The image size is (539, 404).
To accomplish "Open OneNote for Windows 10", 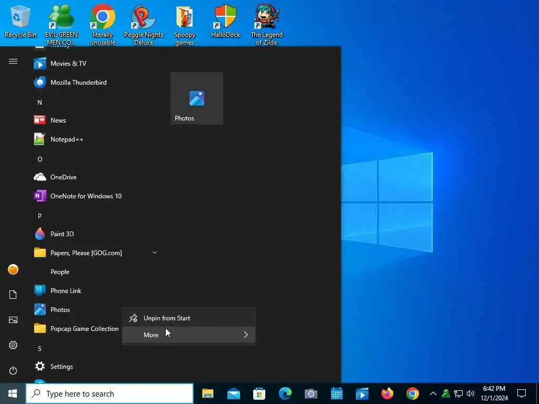I will point(96,196).
